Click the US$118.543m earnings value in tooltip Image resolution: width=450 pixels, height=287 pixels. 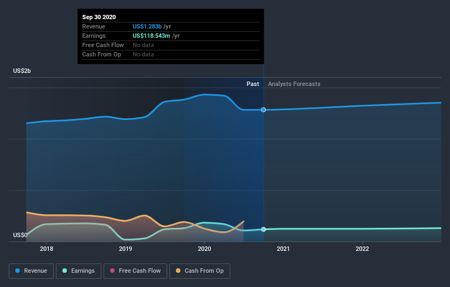(151, 36)
